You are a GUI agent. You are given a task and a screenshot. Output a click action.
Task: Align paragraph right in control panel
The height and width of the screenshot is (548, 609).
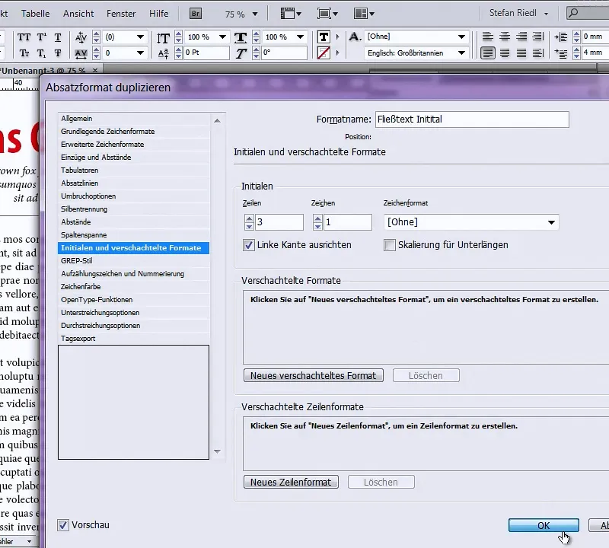click(x=521, y=37)
